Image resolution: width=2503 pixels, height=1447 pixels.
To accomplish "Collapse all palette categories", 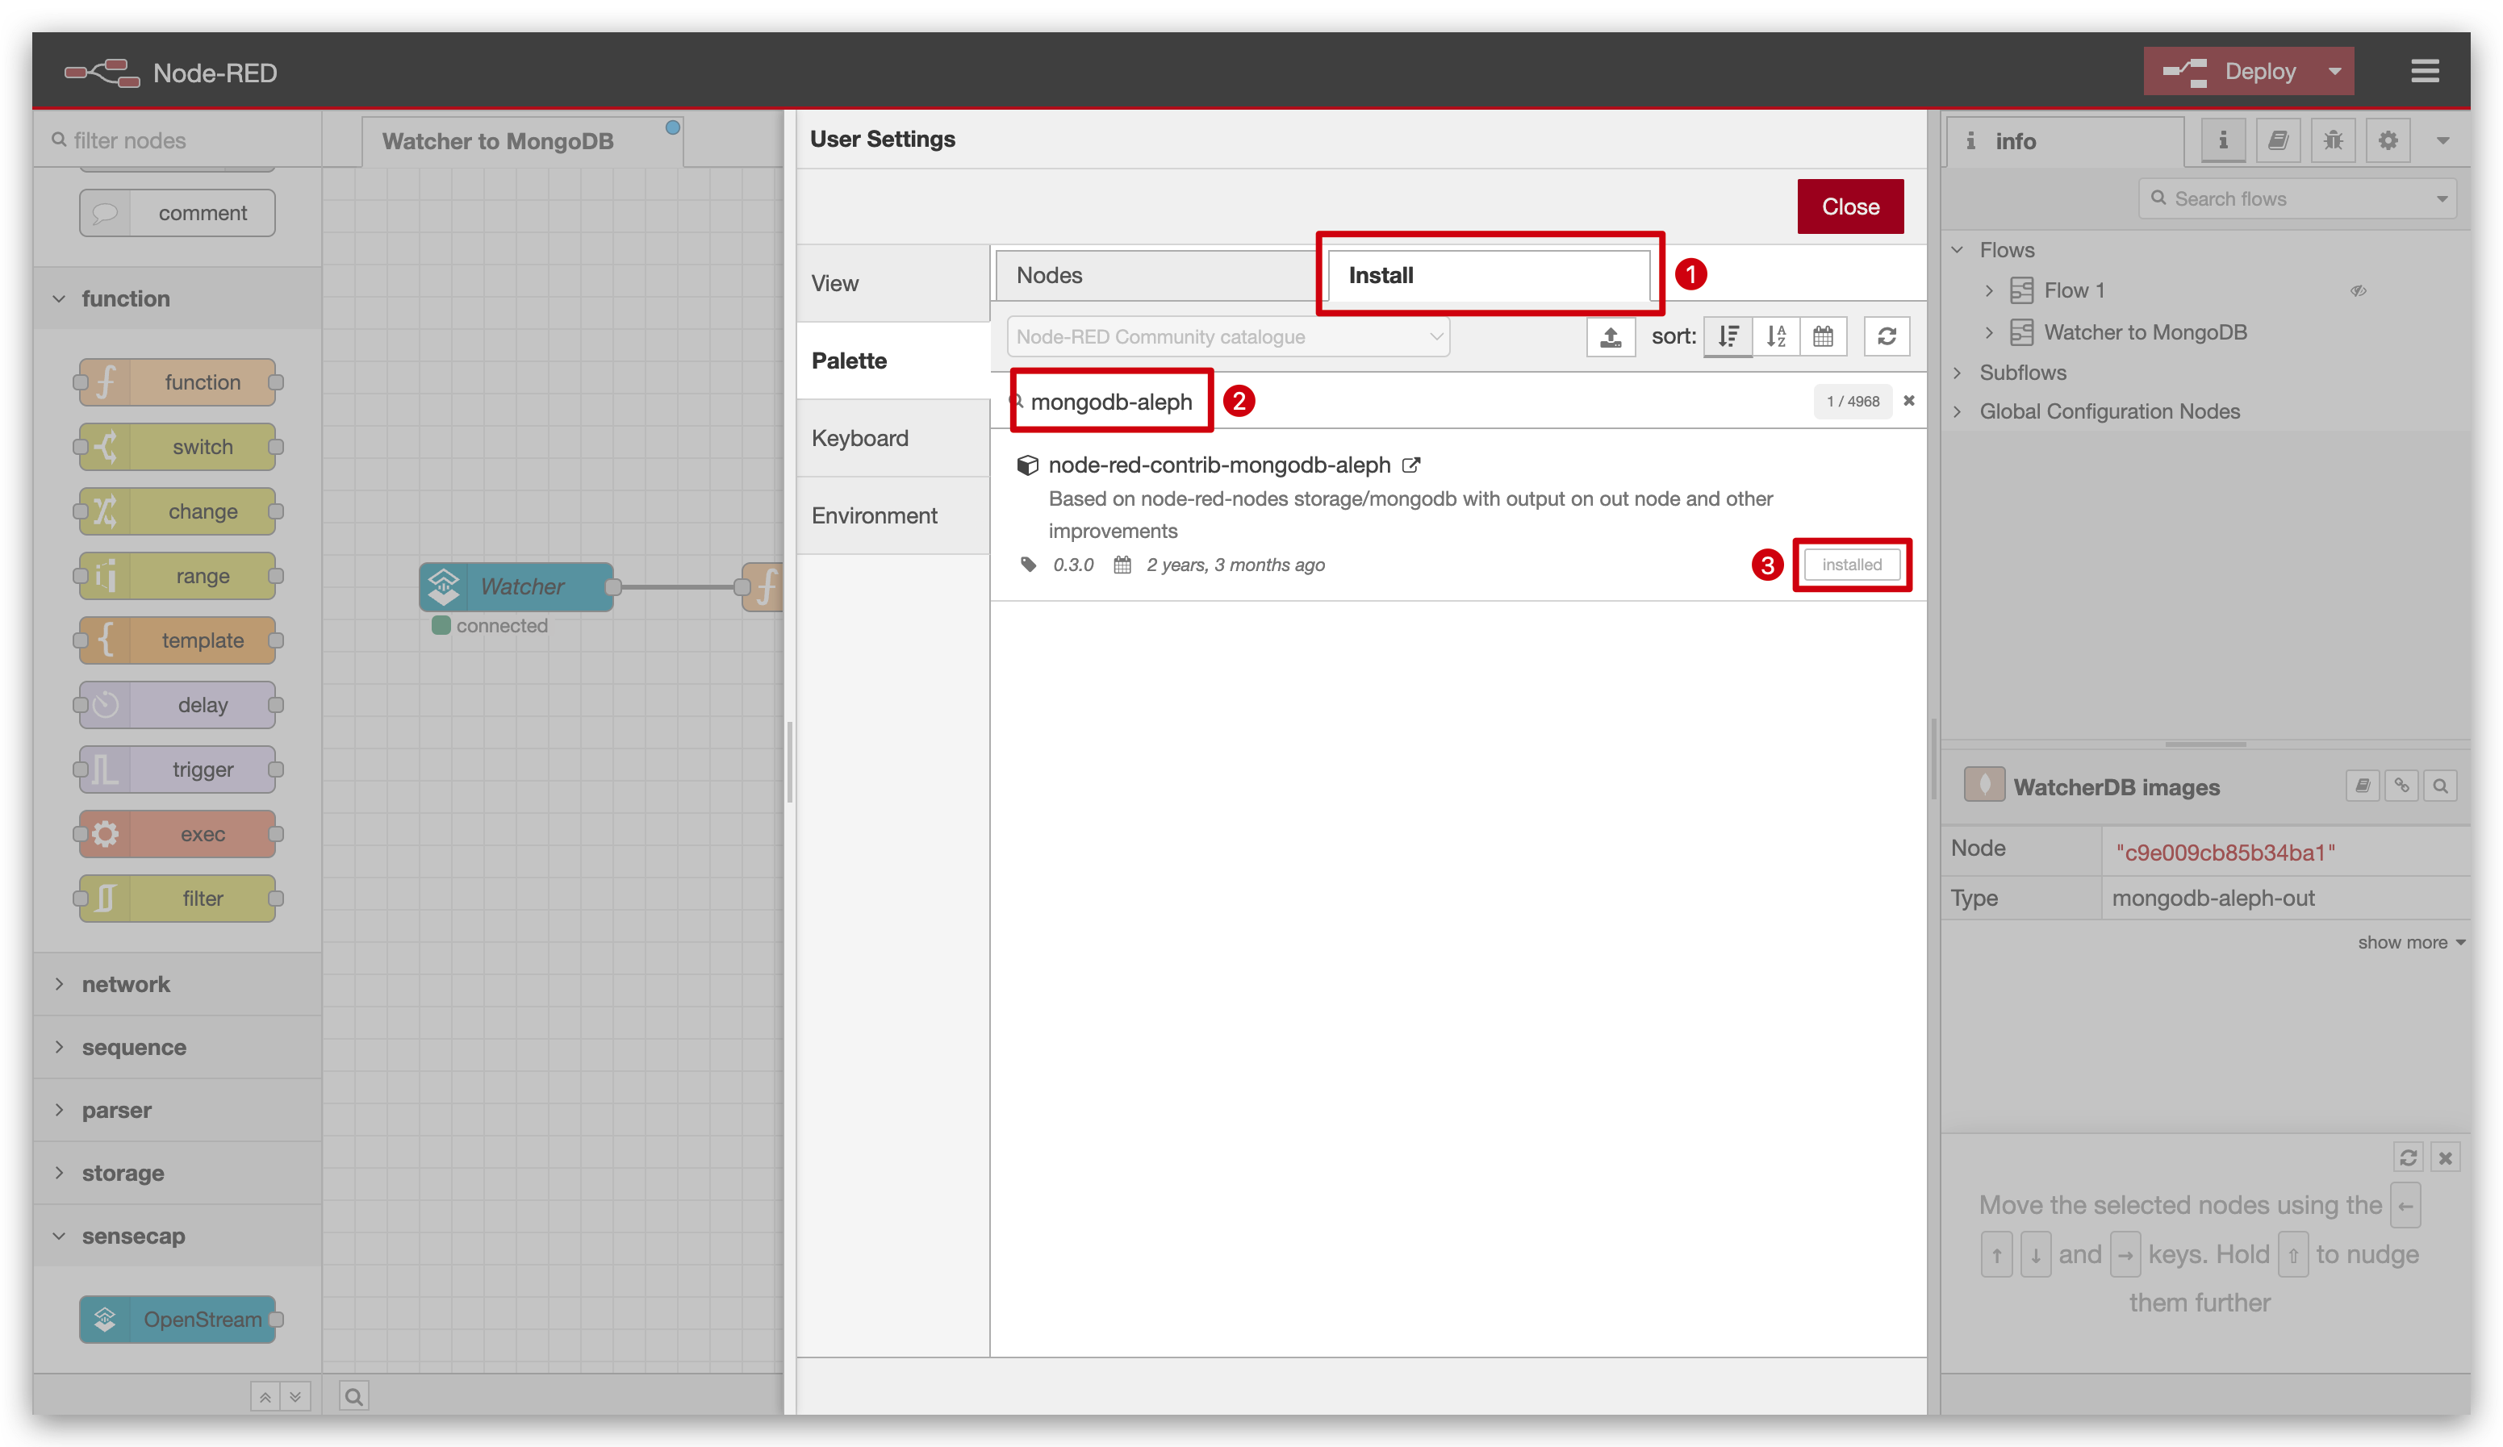I will tap(265, 1396).
